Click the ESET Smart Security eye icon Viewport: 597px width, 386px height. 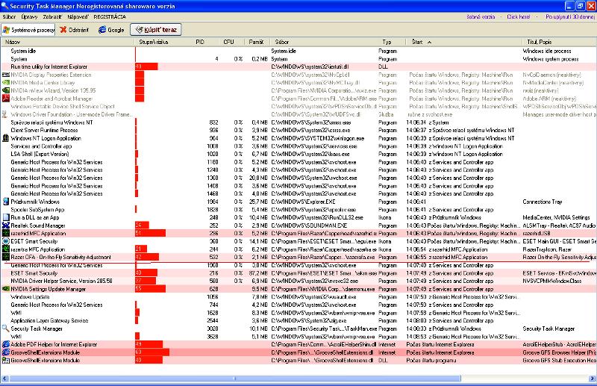pos(6,241)
